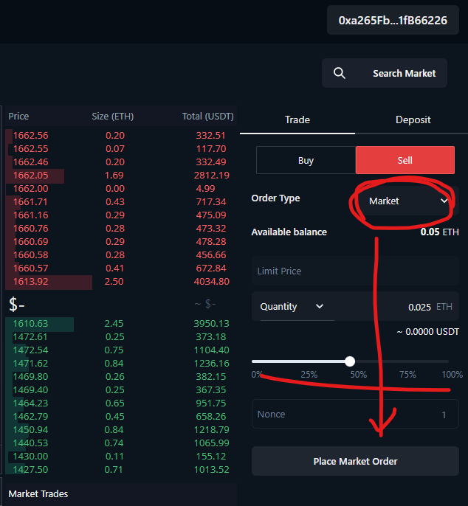Open the Order Type Market dropdown
The width and height of the screenshot is (468, 506).
[407, 201]
